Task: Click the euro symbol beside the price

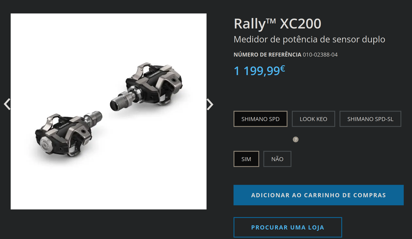Action: [x=283, y=68]
